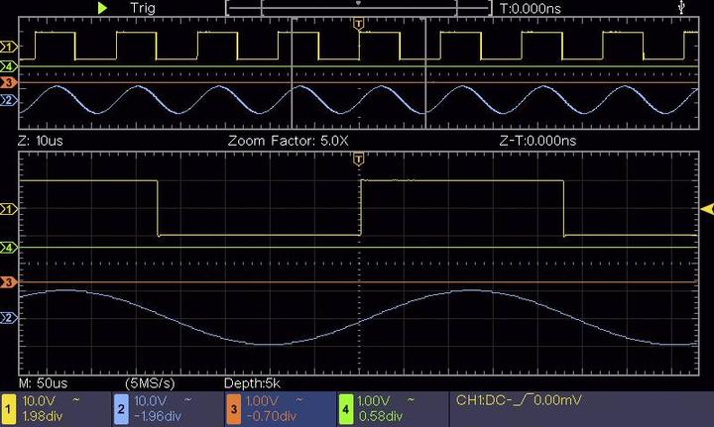Select channel 4 marker in overview window

pos(8,66)
